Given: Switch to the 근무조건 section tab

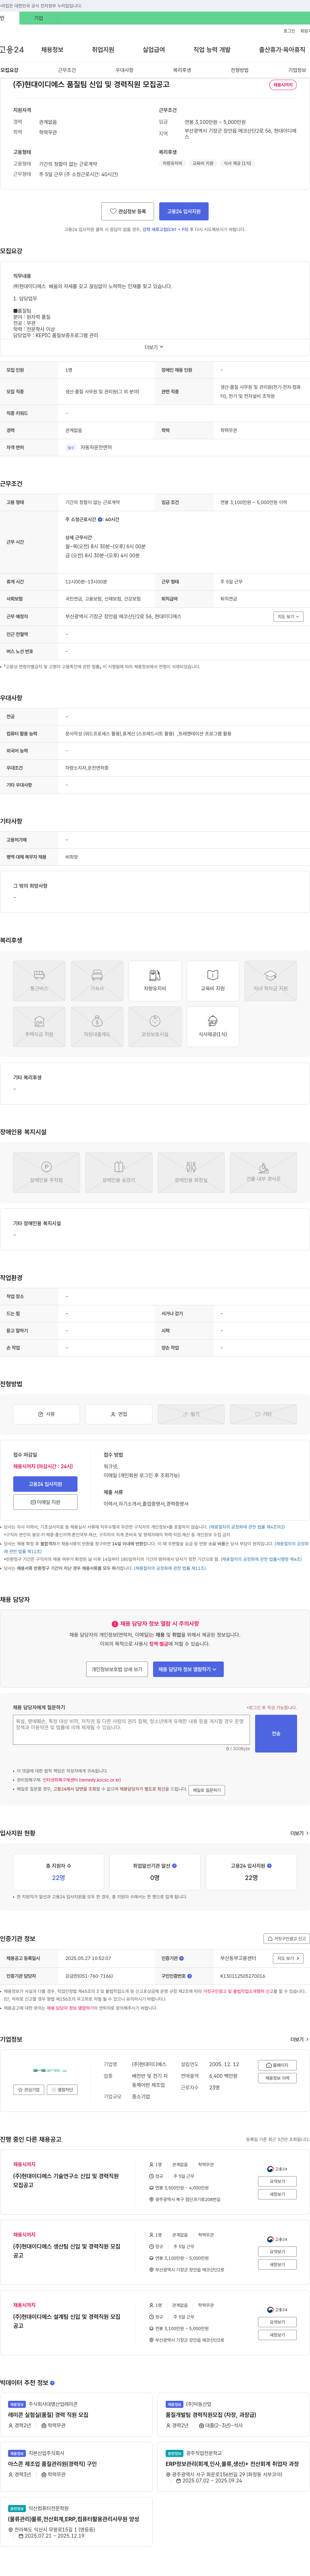Looking at the screenshot, I should click(x=67, y=70).
